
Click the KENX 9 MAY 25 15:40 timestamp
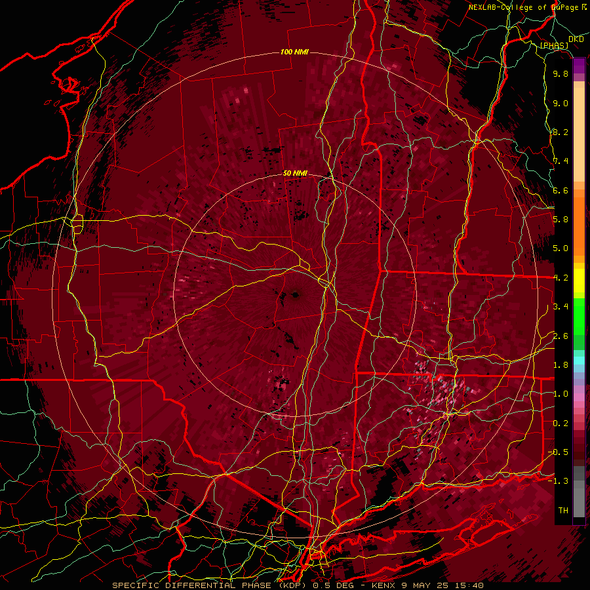pyautogui.click(x=427, y=585)
